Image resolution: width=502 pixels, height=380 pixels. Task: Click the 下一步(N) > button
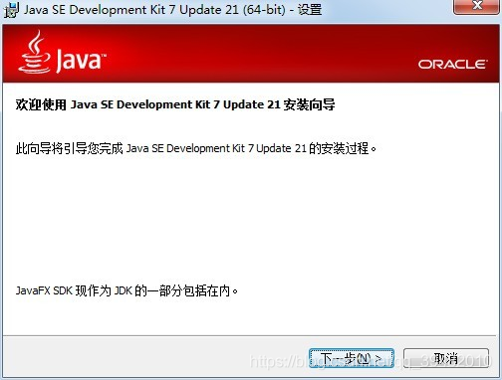352,358
